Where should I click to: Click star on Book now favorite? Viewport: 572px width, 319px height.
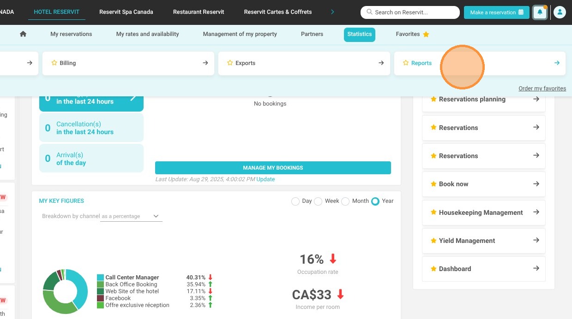[434, 184]
